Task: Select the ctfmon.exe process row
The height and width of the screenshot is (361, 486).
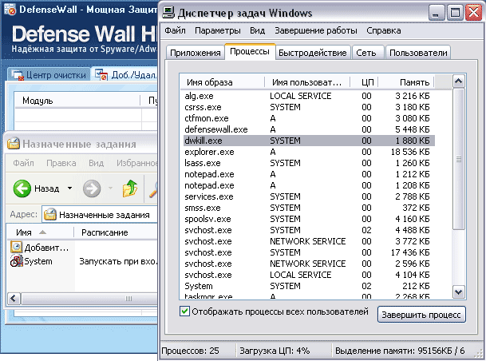Action: tap(309, 118)
